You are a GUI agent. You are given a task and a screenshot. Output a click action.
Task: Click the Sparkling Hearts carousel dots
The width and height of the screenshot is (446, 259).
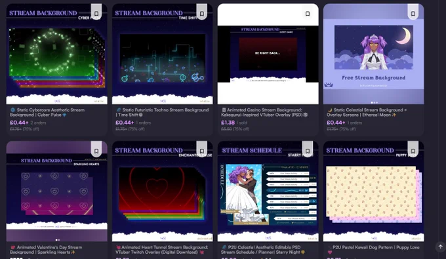tap(57, 240)
